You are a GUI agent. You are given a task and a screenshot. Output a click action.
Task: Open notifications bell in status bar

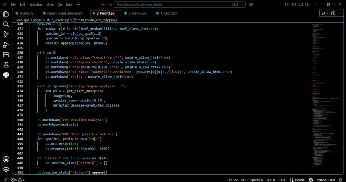coord(340,180)
